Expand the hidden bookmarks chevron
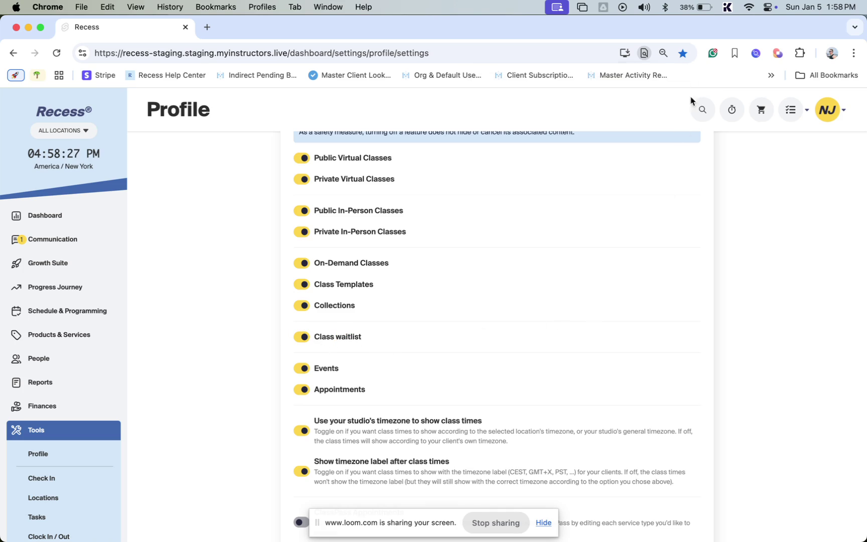This screenshot has width=867, height=542. point(771,75)
